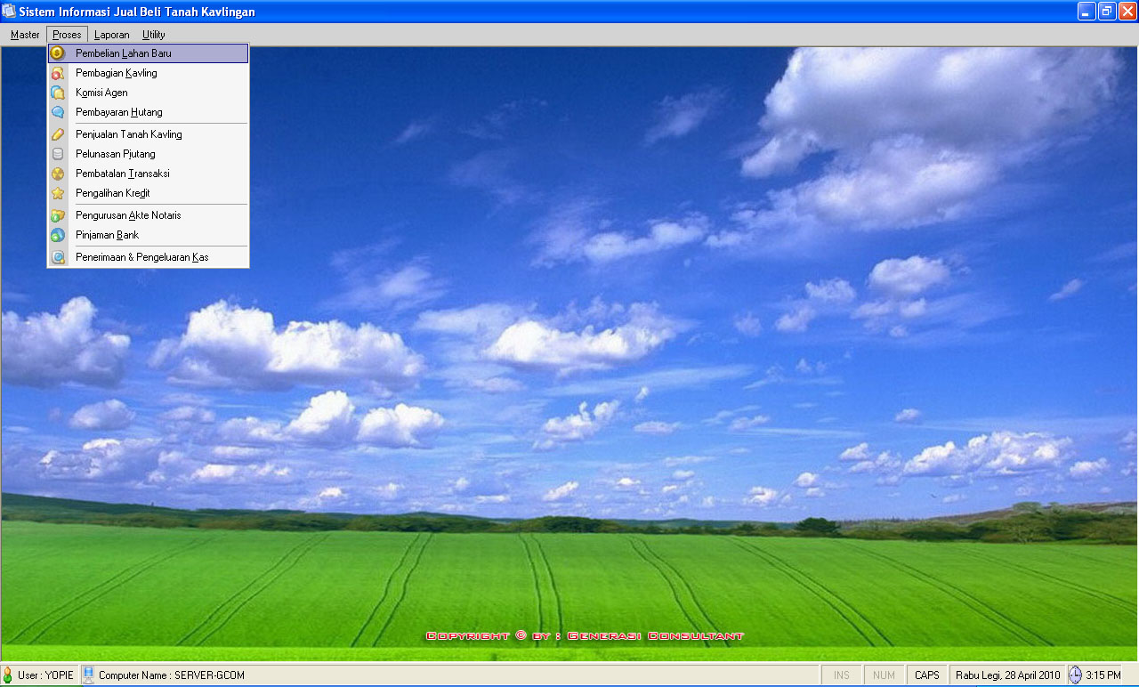Image resolution: width=1139 pixels, height=687 pixels.
Task: Click the folder icon for Pengurusan Akte Notaris
Action: point(58,215)
